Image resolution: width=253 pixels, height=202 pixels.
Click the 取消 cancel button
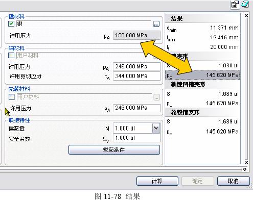234,181
